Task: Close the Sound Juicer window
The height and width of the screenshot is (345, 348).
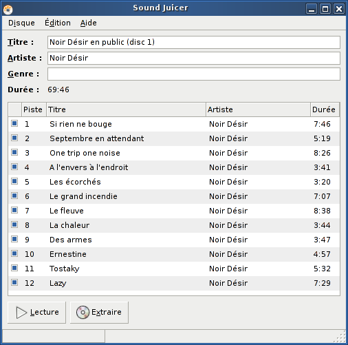Action: pyautogui.click(x=339, y=9)
